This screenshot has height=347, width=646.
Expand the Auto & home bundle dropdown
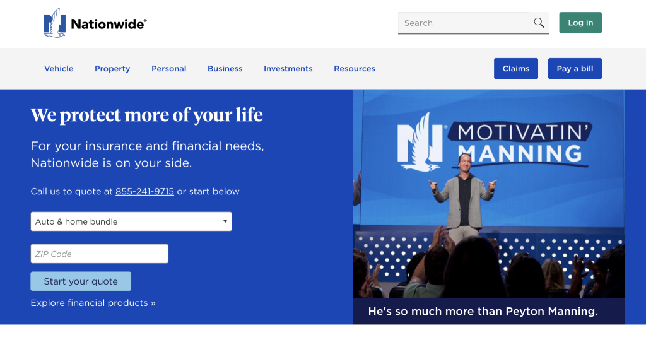point(131,221)
